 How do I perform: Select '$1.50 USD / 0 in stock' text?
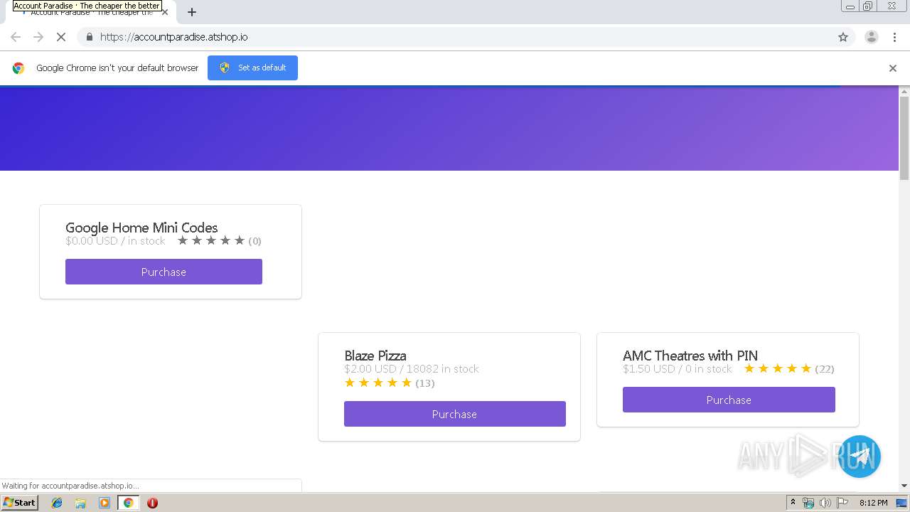[678, 369]
